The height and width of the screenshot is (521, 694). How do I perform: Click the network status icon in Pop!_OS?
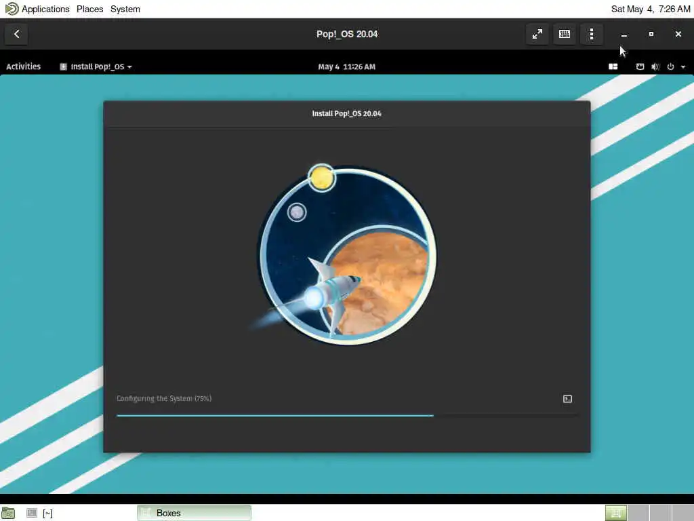click(640, 66)
